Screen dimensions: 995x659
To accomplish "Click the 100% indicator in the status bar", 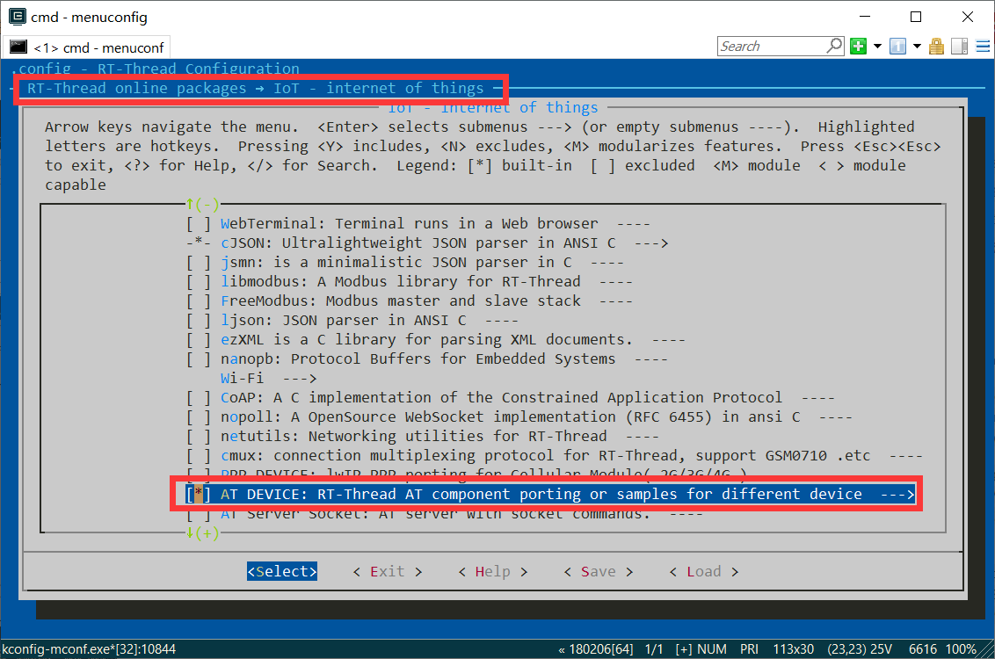I will click(x=964, y=649).
